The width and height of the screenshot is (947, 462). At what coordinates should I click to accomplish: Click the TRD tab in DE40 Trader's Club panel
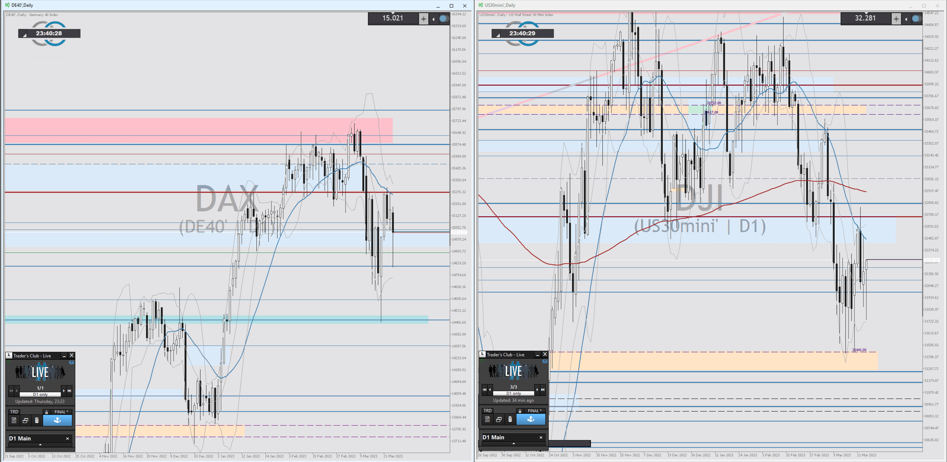click(x=14, y=412)
